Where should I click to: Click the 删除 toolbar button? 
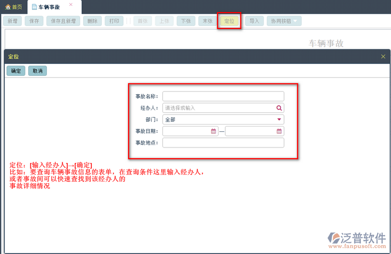click(92, 21)
